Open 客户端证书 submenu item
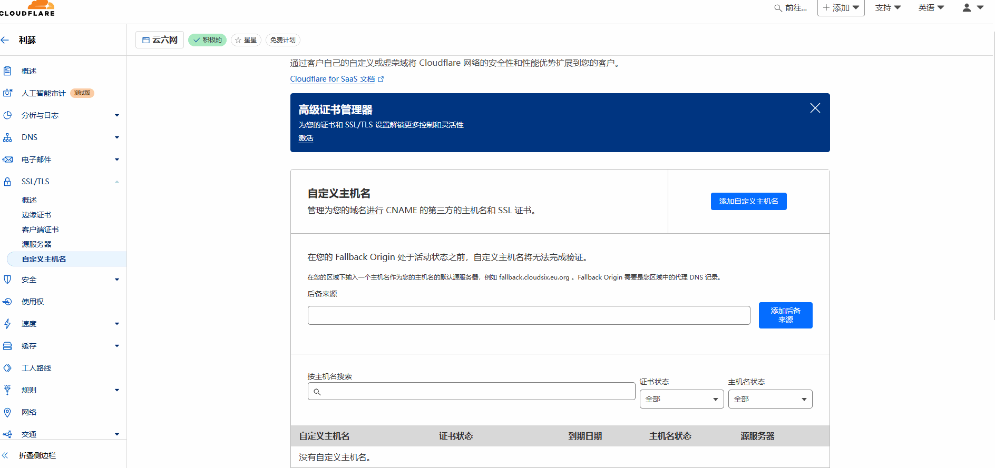This screenshot has width=995, height=468. (x=40, y=230)
